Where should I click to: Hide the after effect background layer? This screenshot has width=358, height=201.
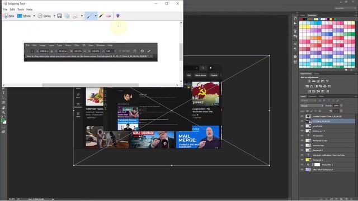pyautogui.click(x=302, y=170)
